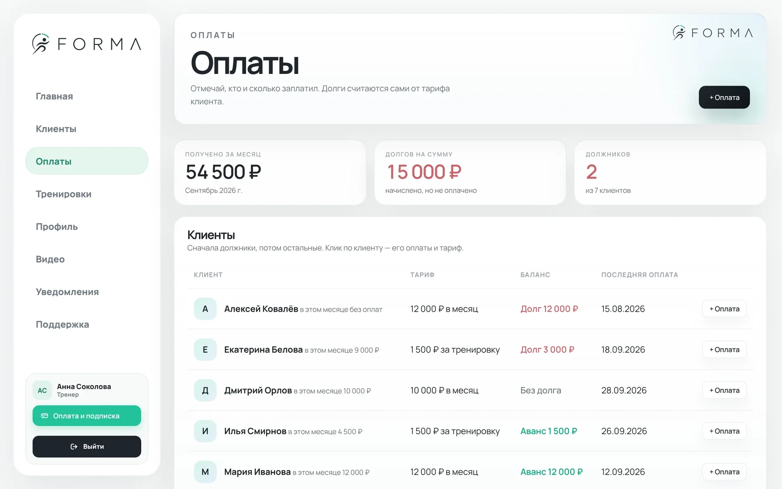Viewport: 782px width, 489px height.
Task: Click the FORMA logo in the sidebar
Action: click(x=86, y=44)
